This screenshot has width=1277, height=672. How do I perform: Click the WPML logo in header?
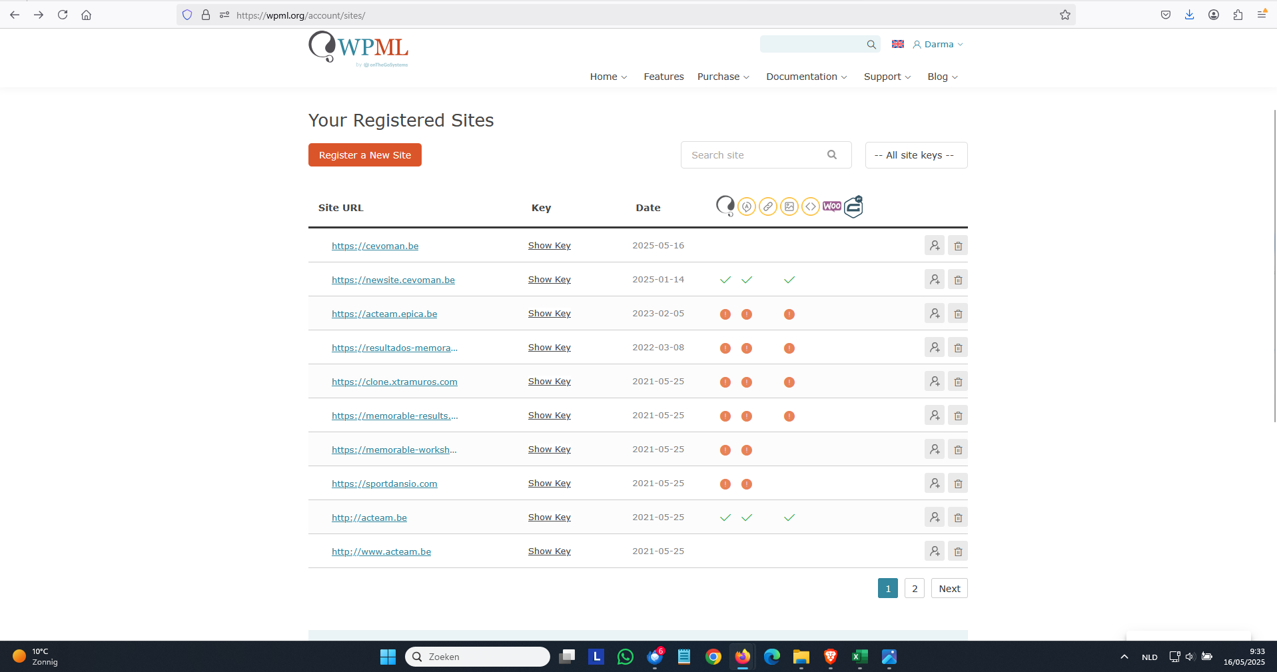coord(358,49)
